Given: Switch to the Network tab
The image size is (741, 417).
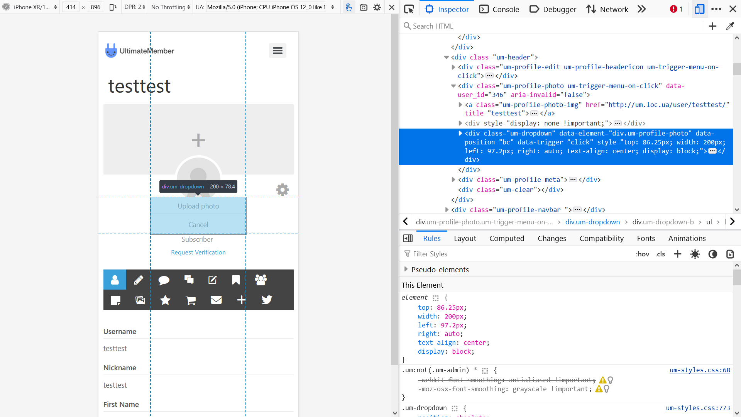Looking at the screenshot, I should click(x=607, y=9).
